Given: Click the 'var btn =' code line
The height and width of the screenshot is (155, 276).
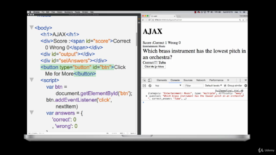Looking at the screenshot, I should tap(56, 87).
